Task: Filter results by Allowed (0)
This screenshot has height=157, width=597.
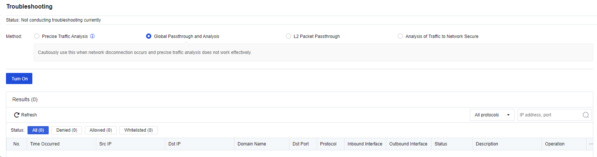Action: click(101, 130)
